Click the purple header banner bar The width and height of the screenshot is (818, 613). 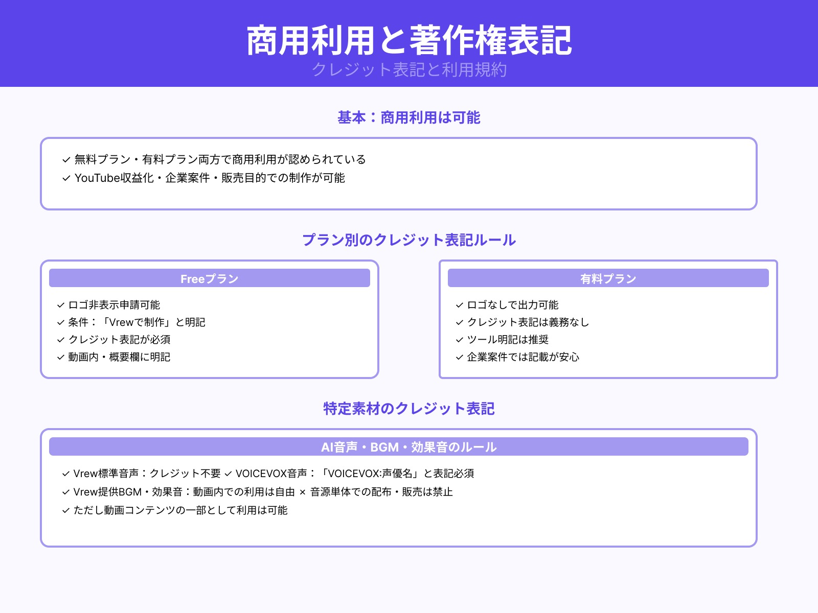[x=409, y=43]
